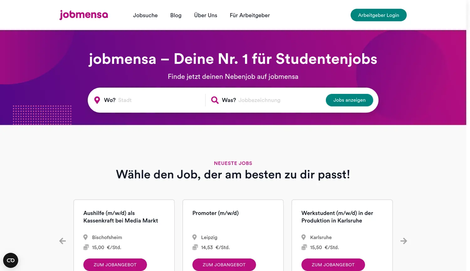Open the Media Markt Kassenkraft job offer
This screenshot has height=271, width=470.
pyautogui.click(x=115, y=264)
